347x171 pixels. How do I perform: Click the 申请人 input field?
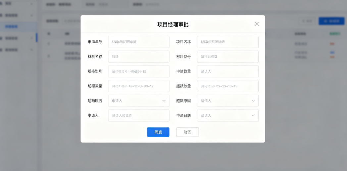pyautogui.click(x=138, y=115)
